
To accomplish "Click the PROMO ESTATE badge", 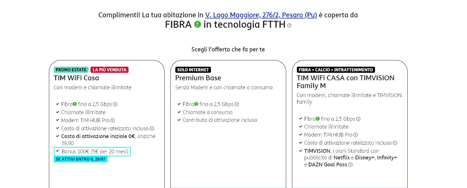I will [71, 70].
